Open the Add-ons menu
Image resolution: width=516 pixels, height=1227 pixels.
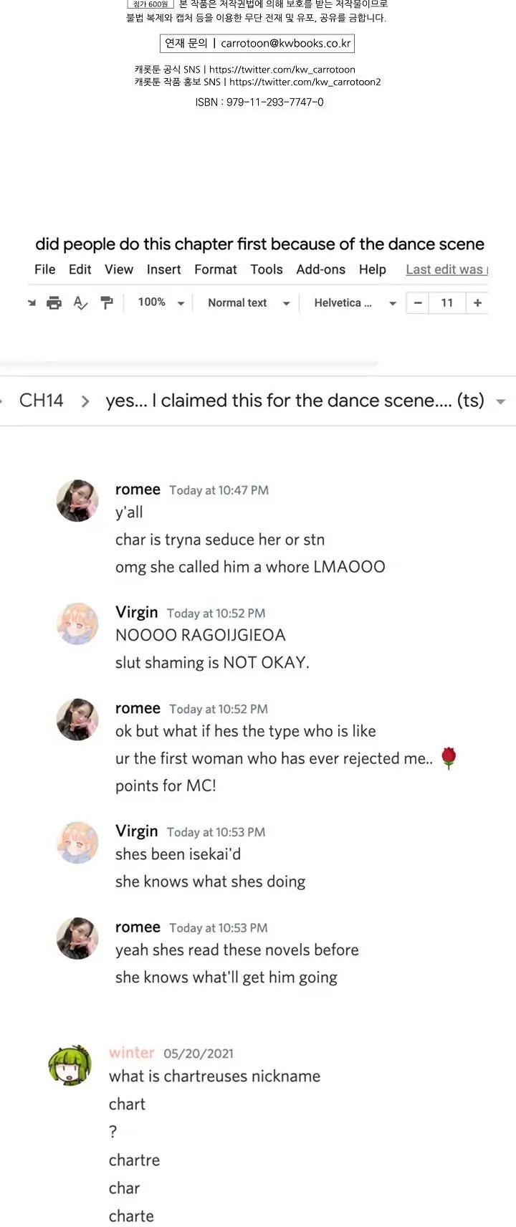coord(320,269)
